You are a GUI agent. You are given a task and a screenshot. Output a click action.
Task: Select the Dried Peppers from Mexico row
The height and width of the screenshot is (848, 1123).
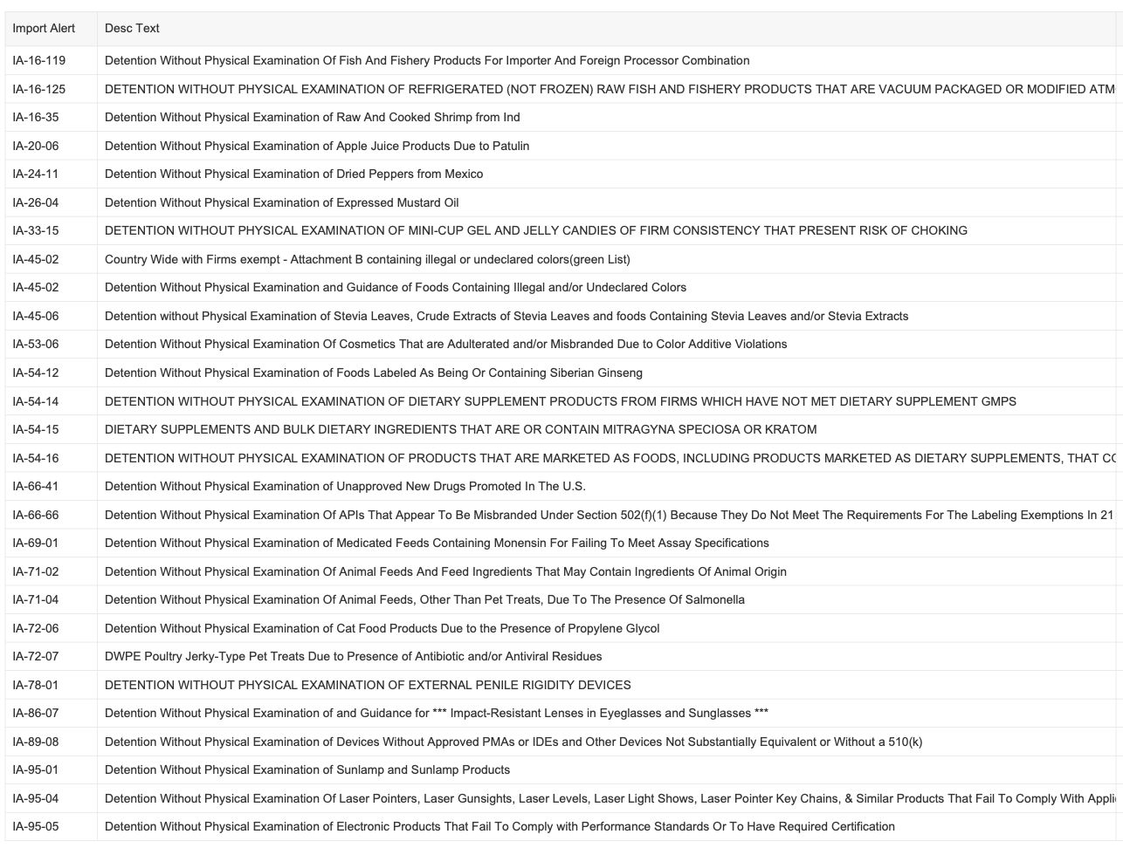tap(293, 174)
